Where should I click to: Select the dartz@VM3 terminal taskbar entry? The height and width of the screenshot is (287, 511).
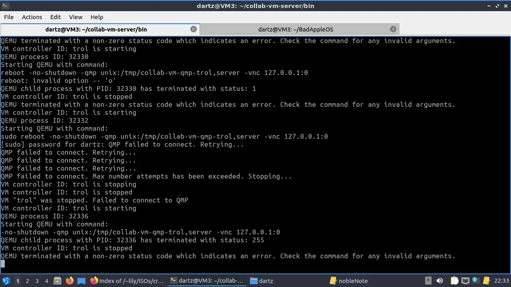[207, 281]
